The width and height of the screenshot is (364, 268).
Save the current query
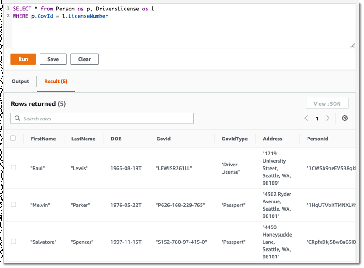click(53, 59)
